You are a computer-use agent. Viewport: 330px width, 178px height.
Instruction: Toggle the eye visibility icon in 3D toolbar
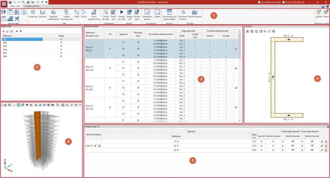click(53, 105)
